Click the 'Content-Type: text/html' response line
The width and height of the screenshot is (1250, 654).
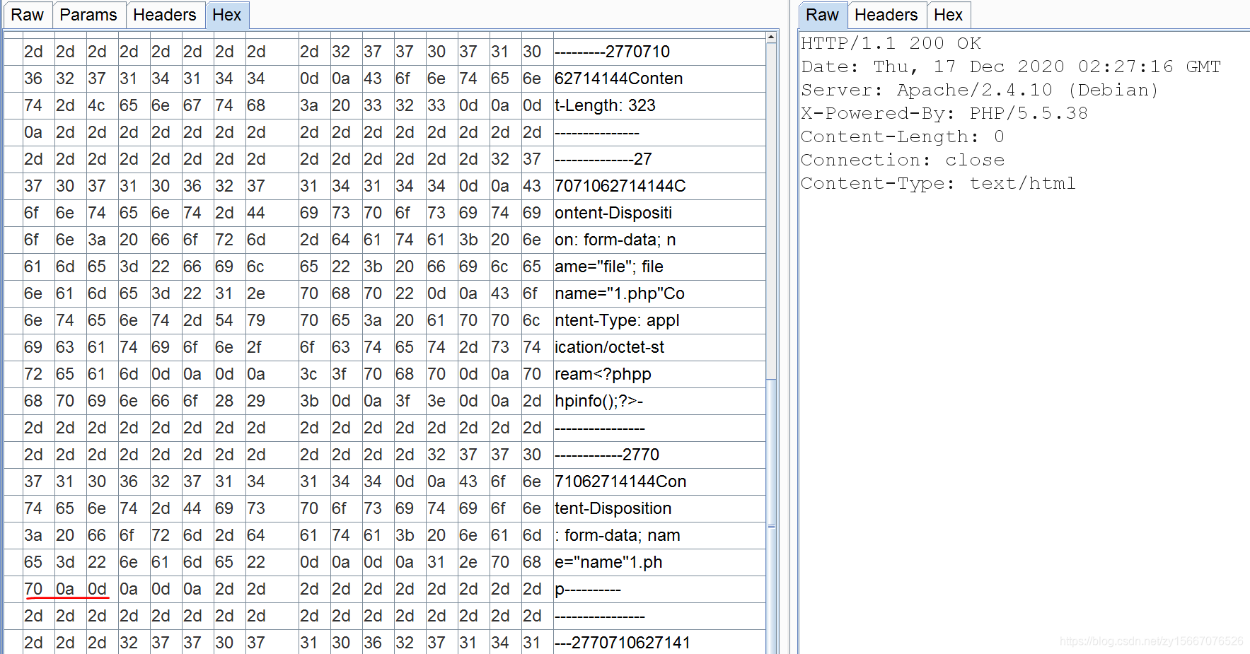(938, 183)
